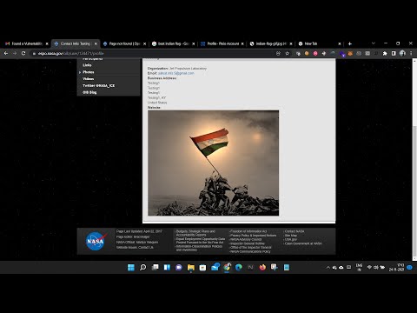This screenshot has height=313, width=417.
Task: Open Task View on the taskbar
Action: 155,267
